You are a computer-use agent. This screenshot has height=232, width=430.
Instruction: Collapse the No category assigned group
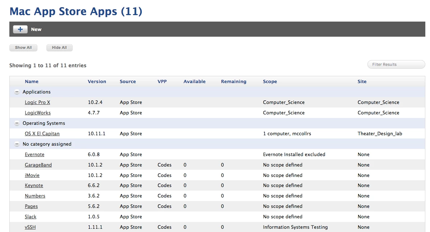click(x=17, y=144)
